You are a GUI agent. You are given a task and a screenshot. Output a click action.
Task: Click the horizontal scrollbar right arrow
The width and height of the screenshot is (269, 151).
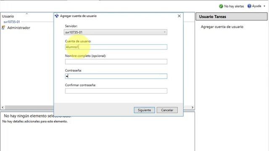click(x=193, y=107)
